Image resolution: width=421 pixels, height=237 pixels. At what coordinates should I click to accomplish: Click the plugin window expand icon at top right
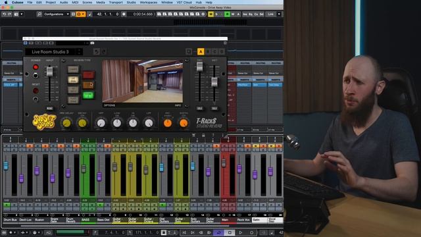(x=225, y=43)
